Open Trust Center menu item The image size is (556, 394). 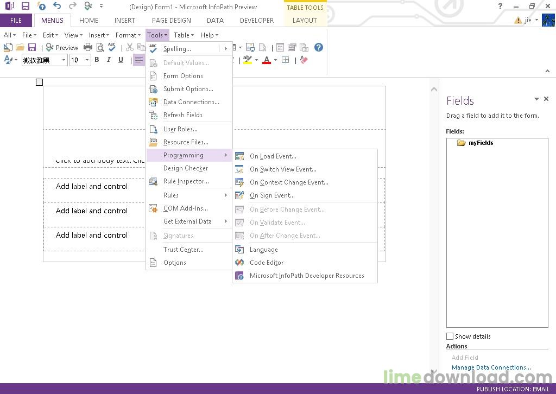point(188,250)
